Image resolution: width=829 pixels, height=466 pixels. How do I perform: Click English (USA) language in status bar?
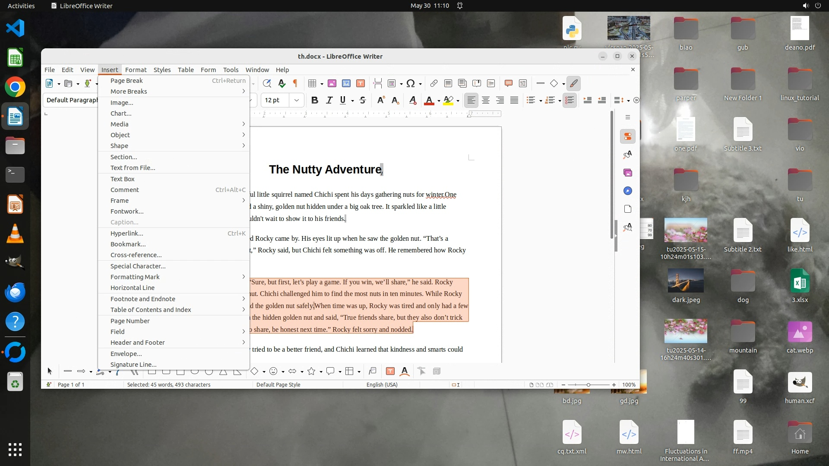click(382, 385)
